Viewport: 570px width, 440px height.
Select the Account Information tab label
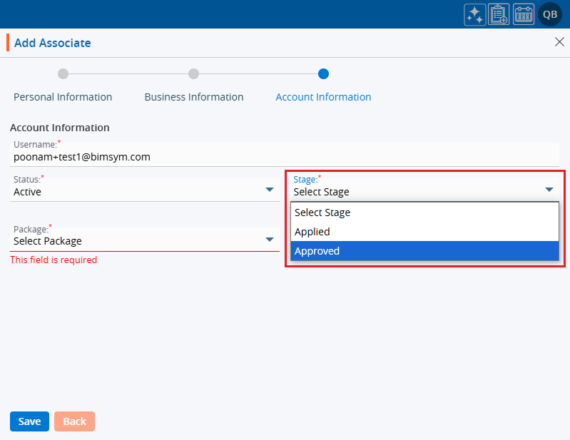pos(323,97)
